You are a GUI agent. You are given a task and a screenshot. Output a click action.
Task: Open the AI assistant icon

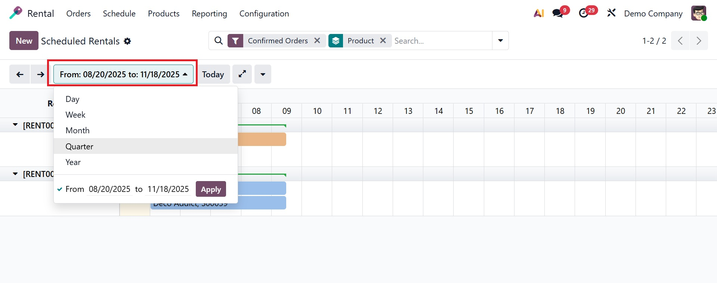click(538, 13)
